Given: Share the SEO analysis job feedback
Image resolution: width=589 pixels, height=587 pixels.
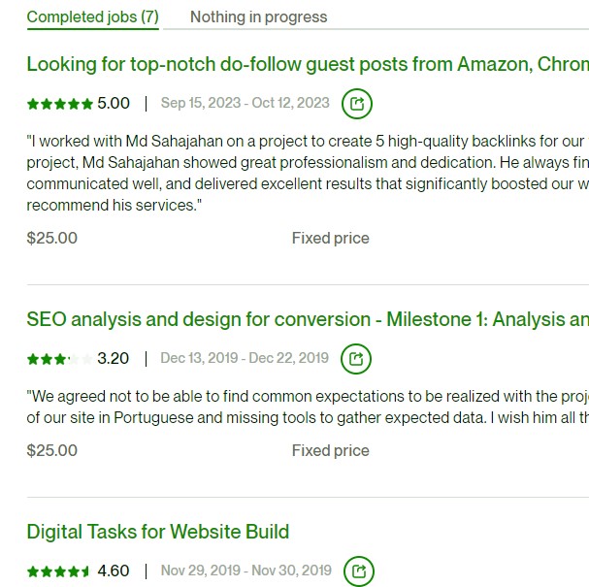Looking at the screenshot, I should [356, 359].
